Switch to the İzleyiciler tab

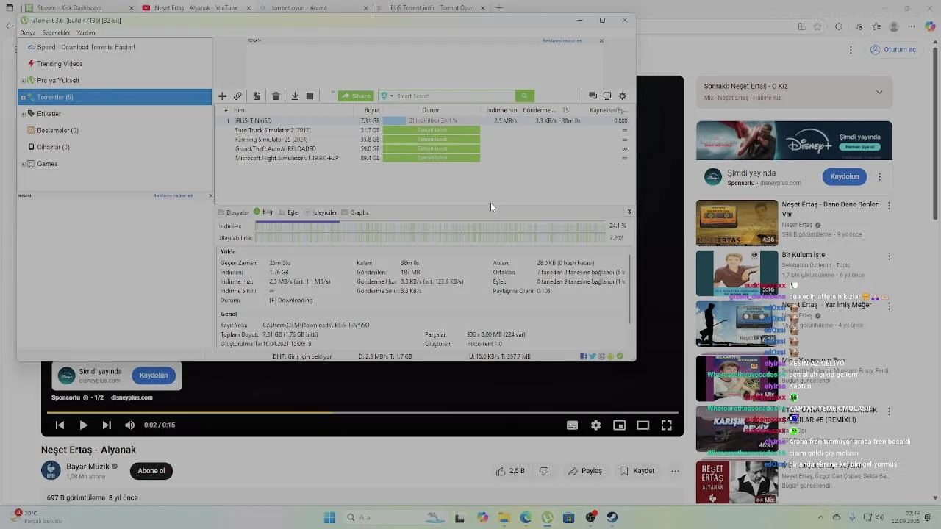[x=321, y=212]
